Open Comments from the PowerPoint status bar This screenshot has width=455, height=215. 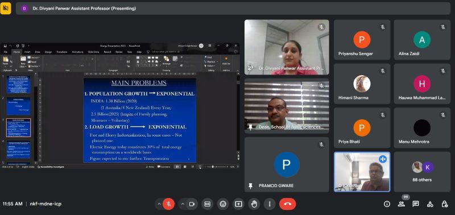(x=164, y=167)
